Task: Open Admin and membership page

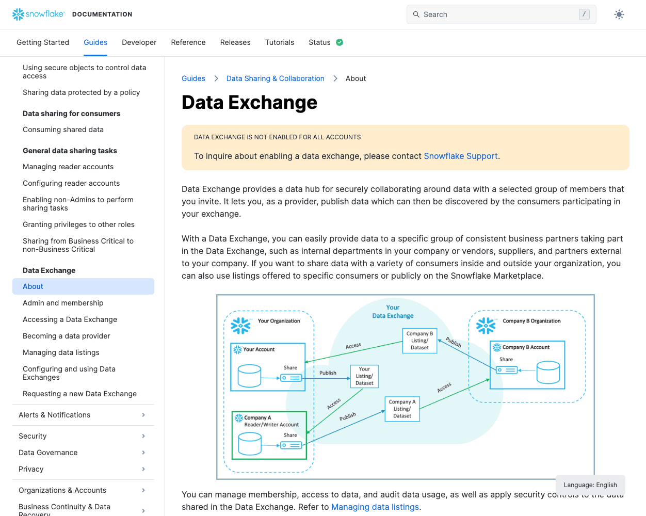Action: (x=63, y=303)
